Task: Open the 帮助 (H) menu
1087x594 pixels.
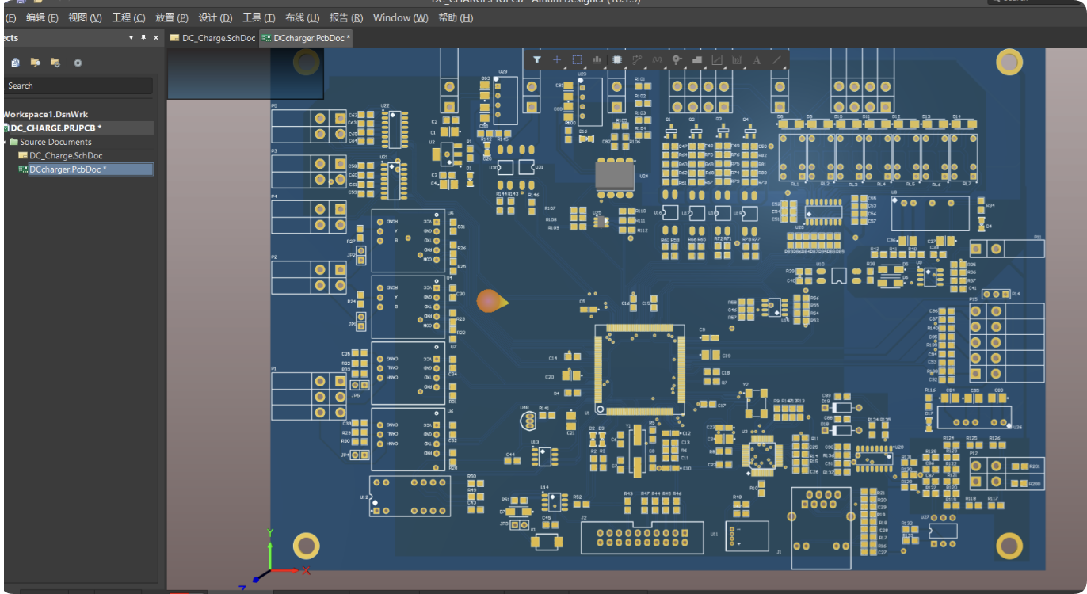Action: (456, 17)
